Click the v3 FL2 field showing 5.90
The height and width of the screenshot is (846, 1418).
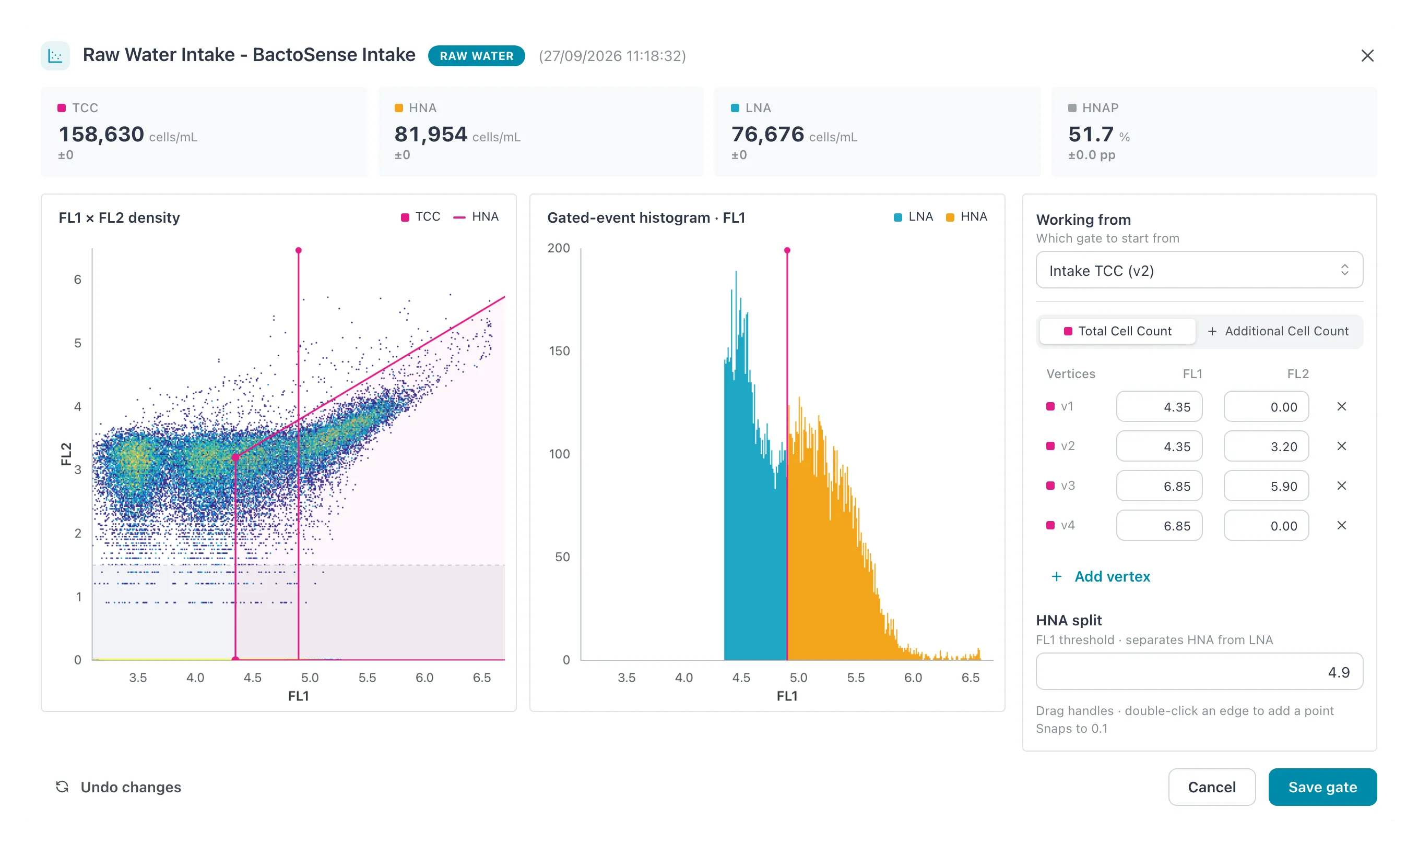(1266, 486)
